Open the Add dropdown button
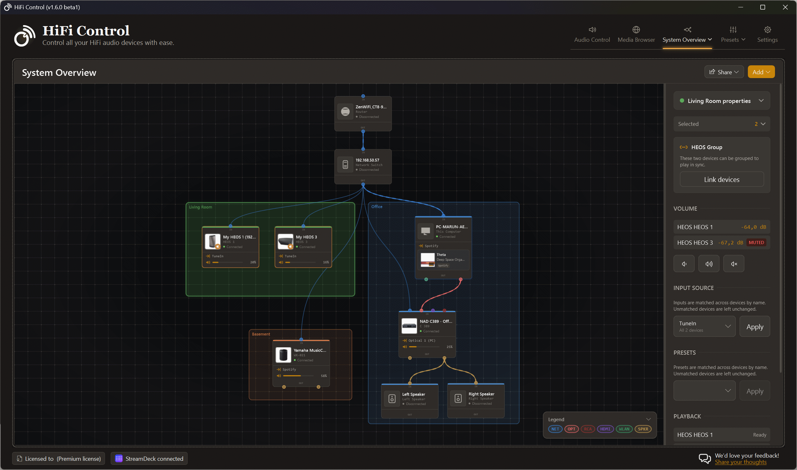Image resolution: width=797 pixels, height=470 pixels. pyautogui.click(x=761, y=72)
